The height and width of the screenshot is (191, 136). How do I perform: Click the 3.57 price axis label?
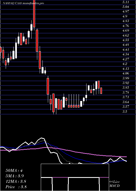pyautogui.click(x=126, y=107)
